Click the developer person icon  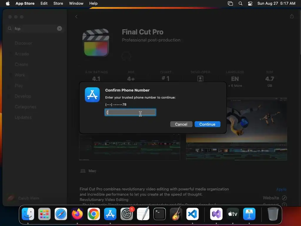pos(200,79)
